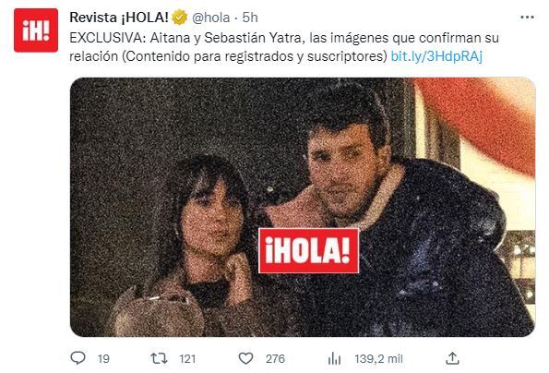Click the 121 retweets count

click(x=187, y=358)
